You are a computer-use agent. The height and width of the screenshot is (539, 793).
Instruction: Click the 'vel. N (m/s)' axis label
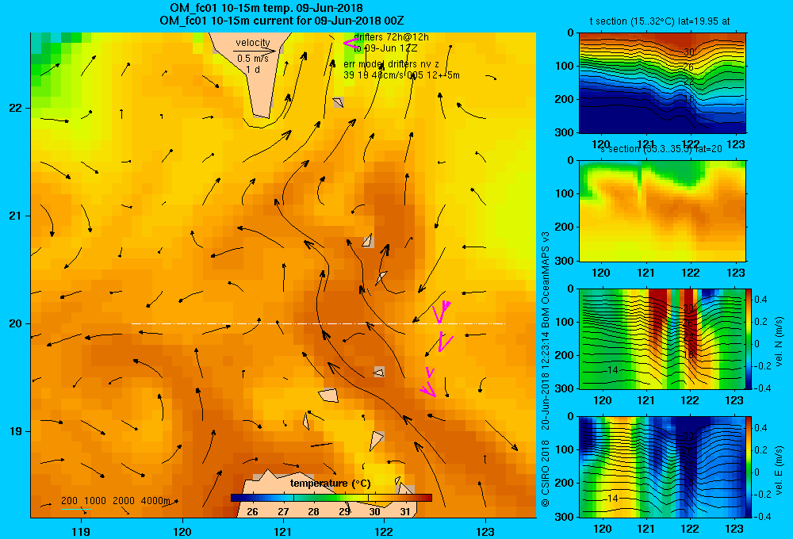[780, 342]
